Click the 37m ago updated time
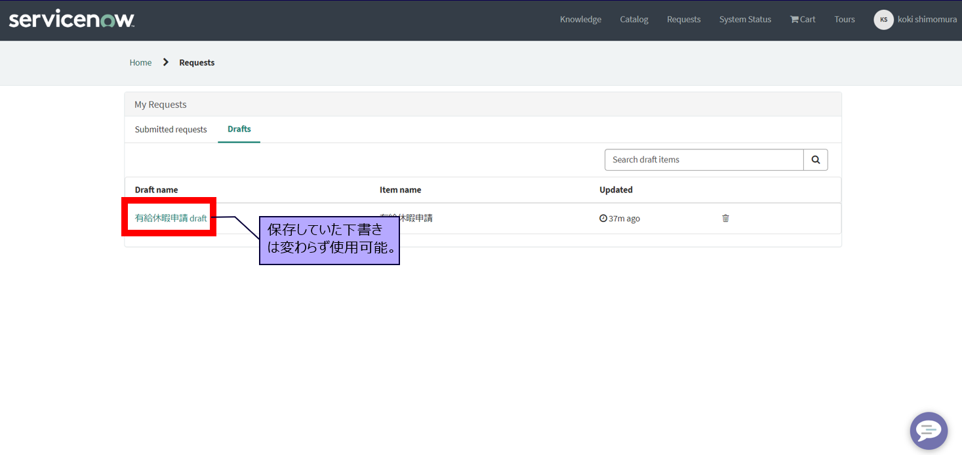The image size is (962, 455). (x=620, y=219)
